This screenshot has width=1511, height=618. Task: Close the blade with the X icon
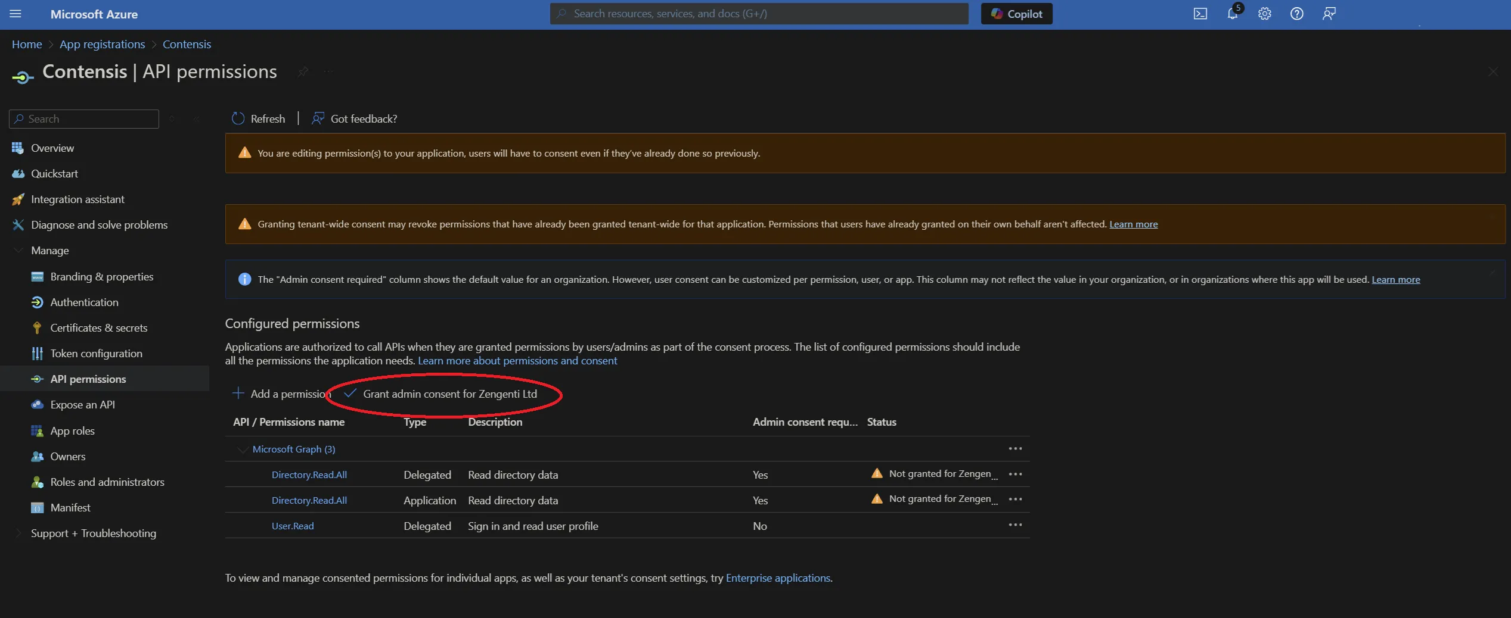[1493, 72]
